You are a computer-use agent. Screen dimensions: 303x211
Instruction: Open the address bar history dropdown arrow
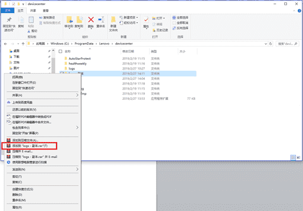coord(266,44)
